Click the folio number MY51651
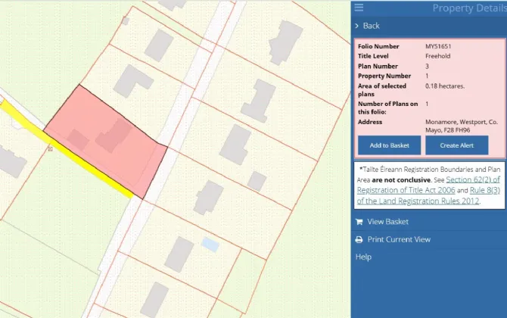 (439, 46)
